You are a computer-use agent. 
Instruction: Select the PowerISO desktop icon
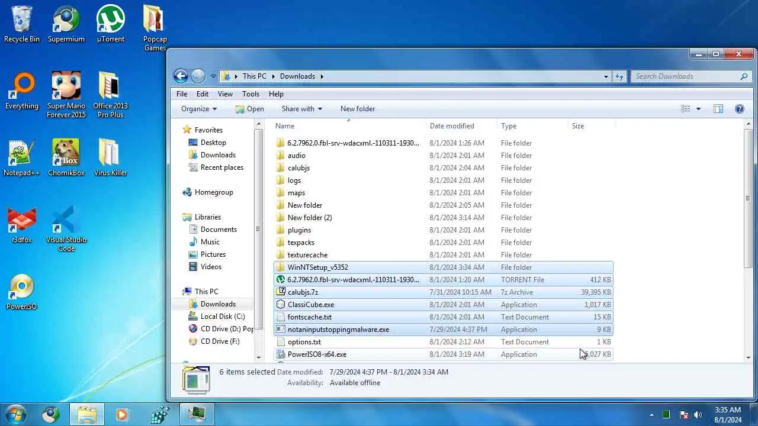(x=22, y=292)
